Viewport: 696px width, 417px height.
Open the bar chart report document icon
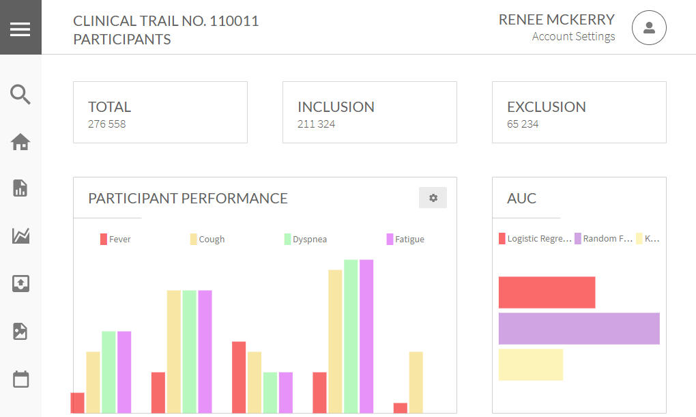[x=20, y=188]
